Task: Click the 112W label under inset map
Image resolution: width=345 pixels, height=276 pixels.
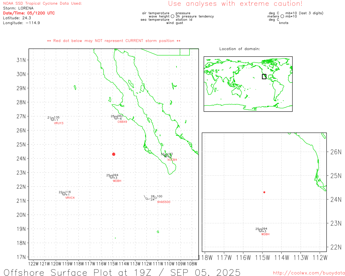Action: [x=320, y=258]
